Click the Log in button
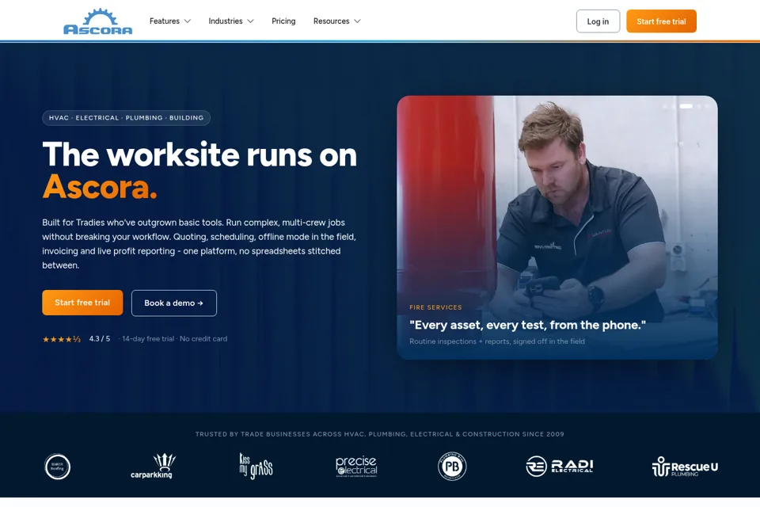 (x=598, y=21)
